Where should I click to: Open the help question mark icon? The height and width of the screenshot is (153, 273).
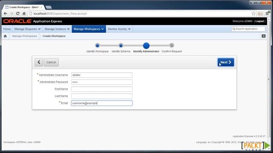tap(264, 36)
